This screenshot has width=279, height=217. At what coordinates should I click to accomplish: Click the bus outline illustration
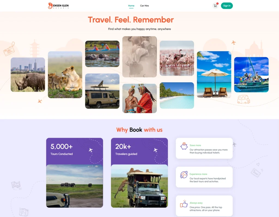click(x=244, y=99)
